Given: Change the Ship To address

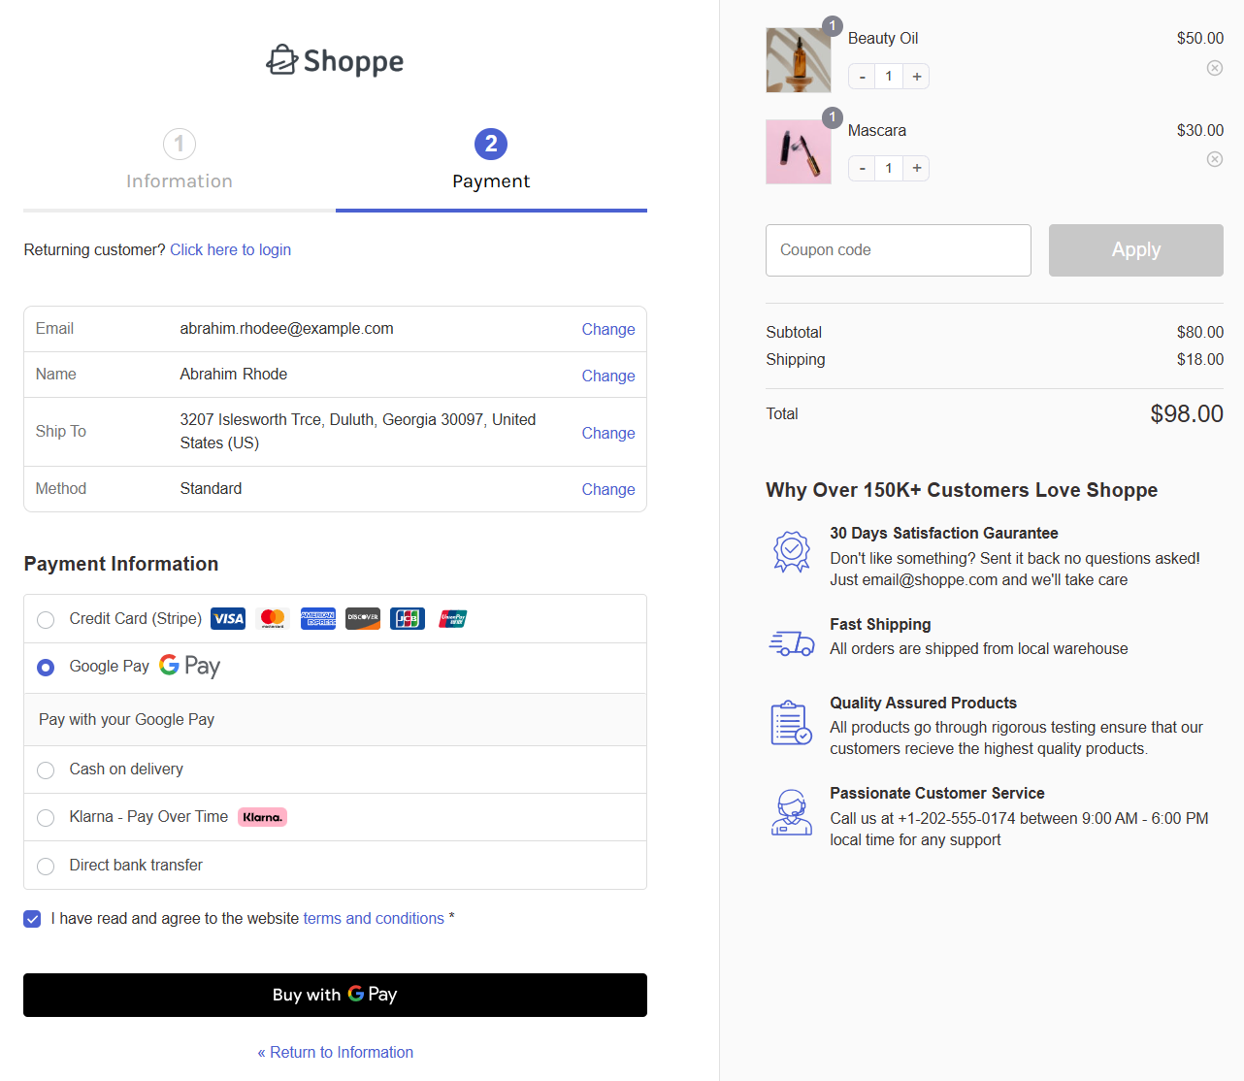Looking at the screenshot, I should pos(608,433).
